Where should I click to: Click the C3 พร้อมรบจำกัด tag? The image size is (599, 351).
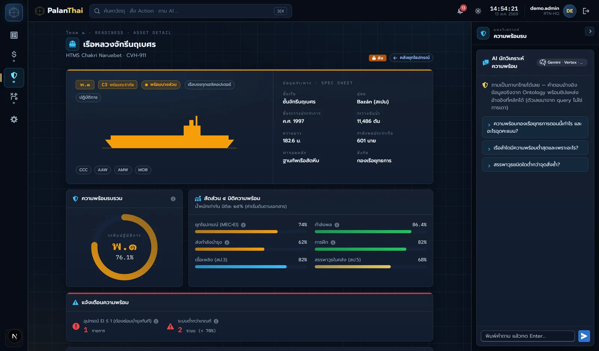(x=118, y=85)
